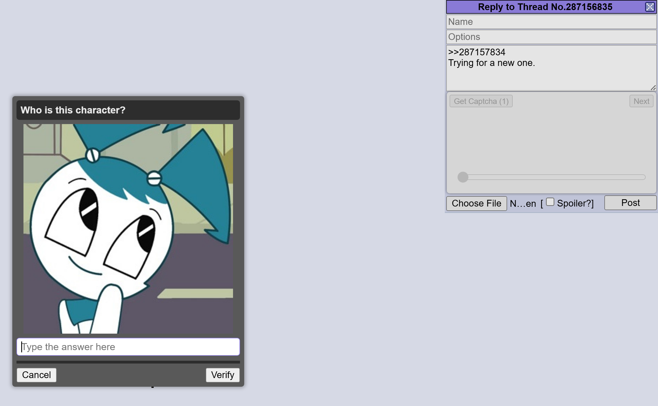Focus the Options input field
This screenshot has height=406, width=658.
point(551,37)
